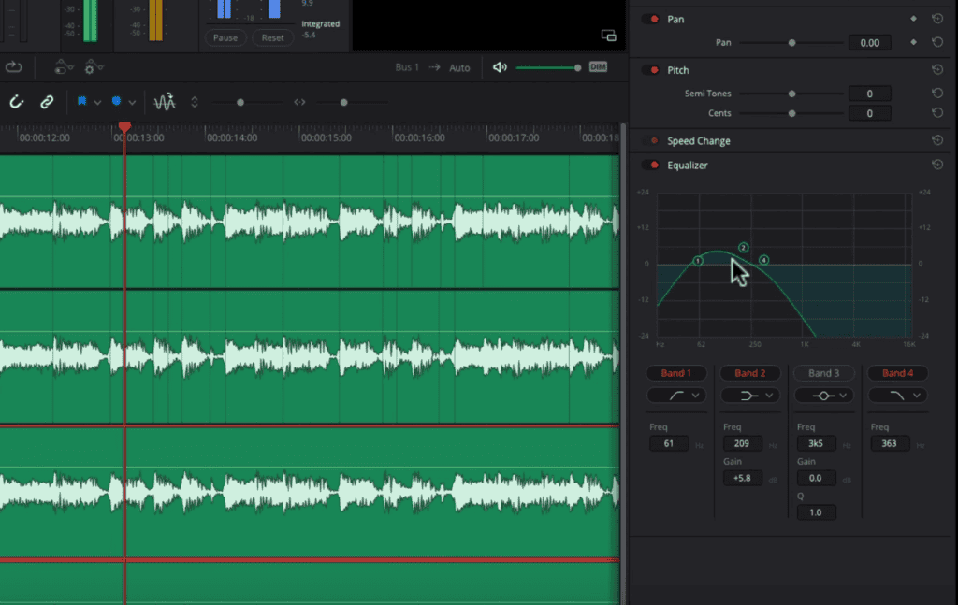Image resolution: width=958 pixels, height=605 pixels.
Task: Reset the Pitch section
Action: [937, 69]
